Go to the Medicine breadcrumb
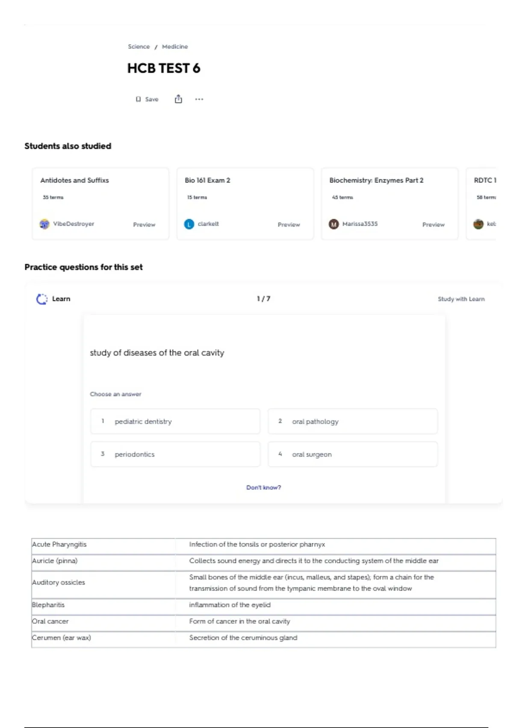The width and height of the screenshot is (513, 728). [175, 47]
